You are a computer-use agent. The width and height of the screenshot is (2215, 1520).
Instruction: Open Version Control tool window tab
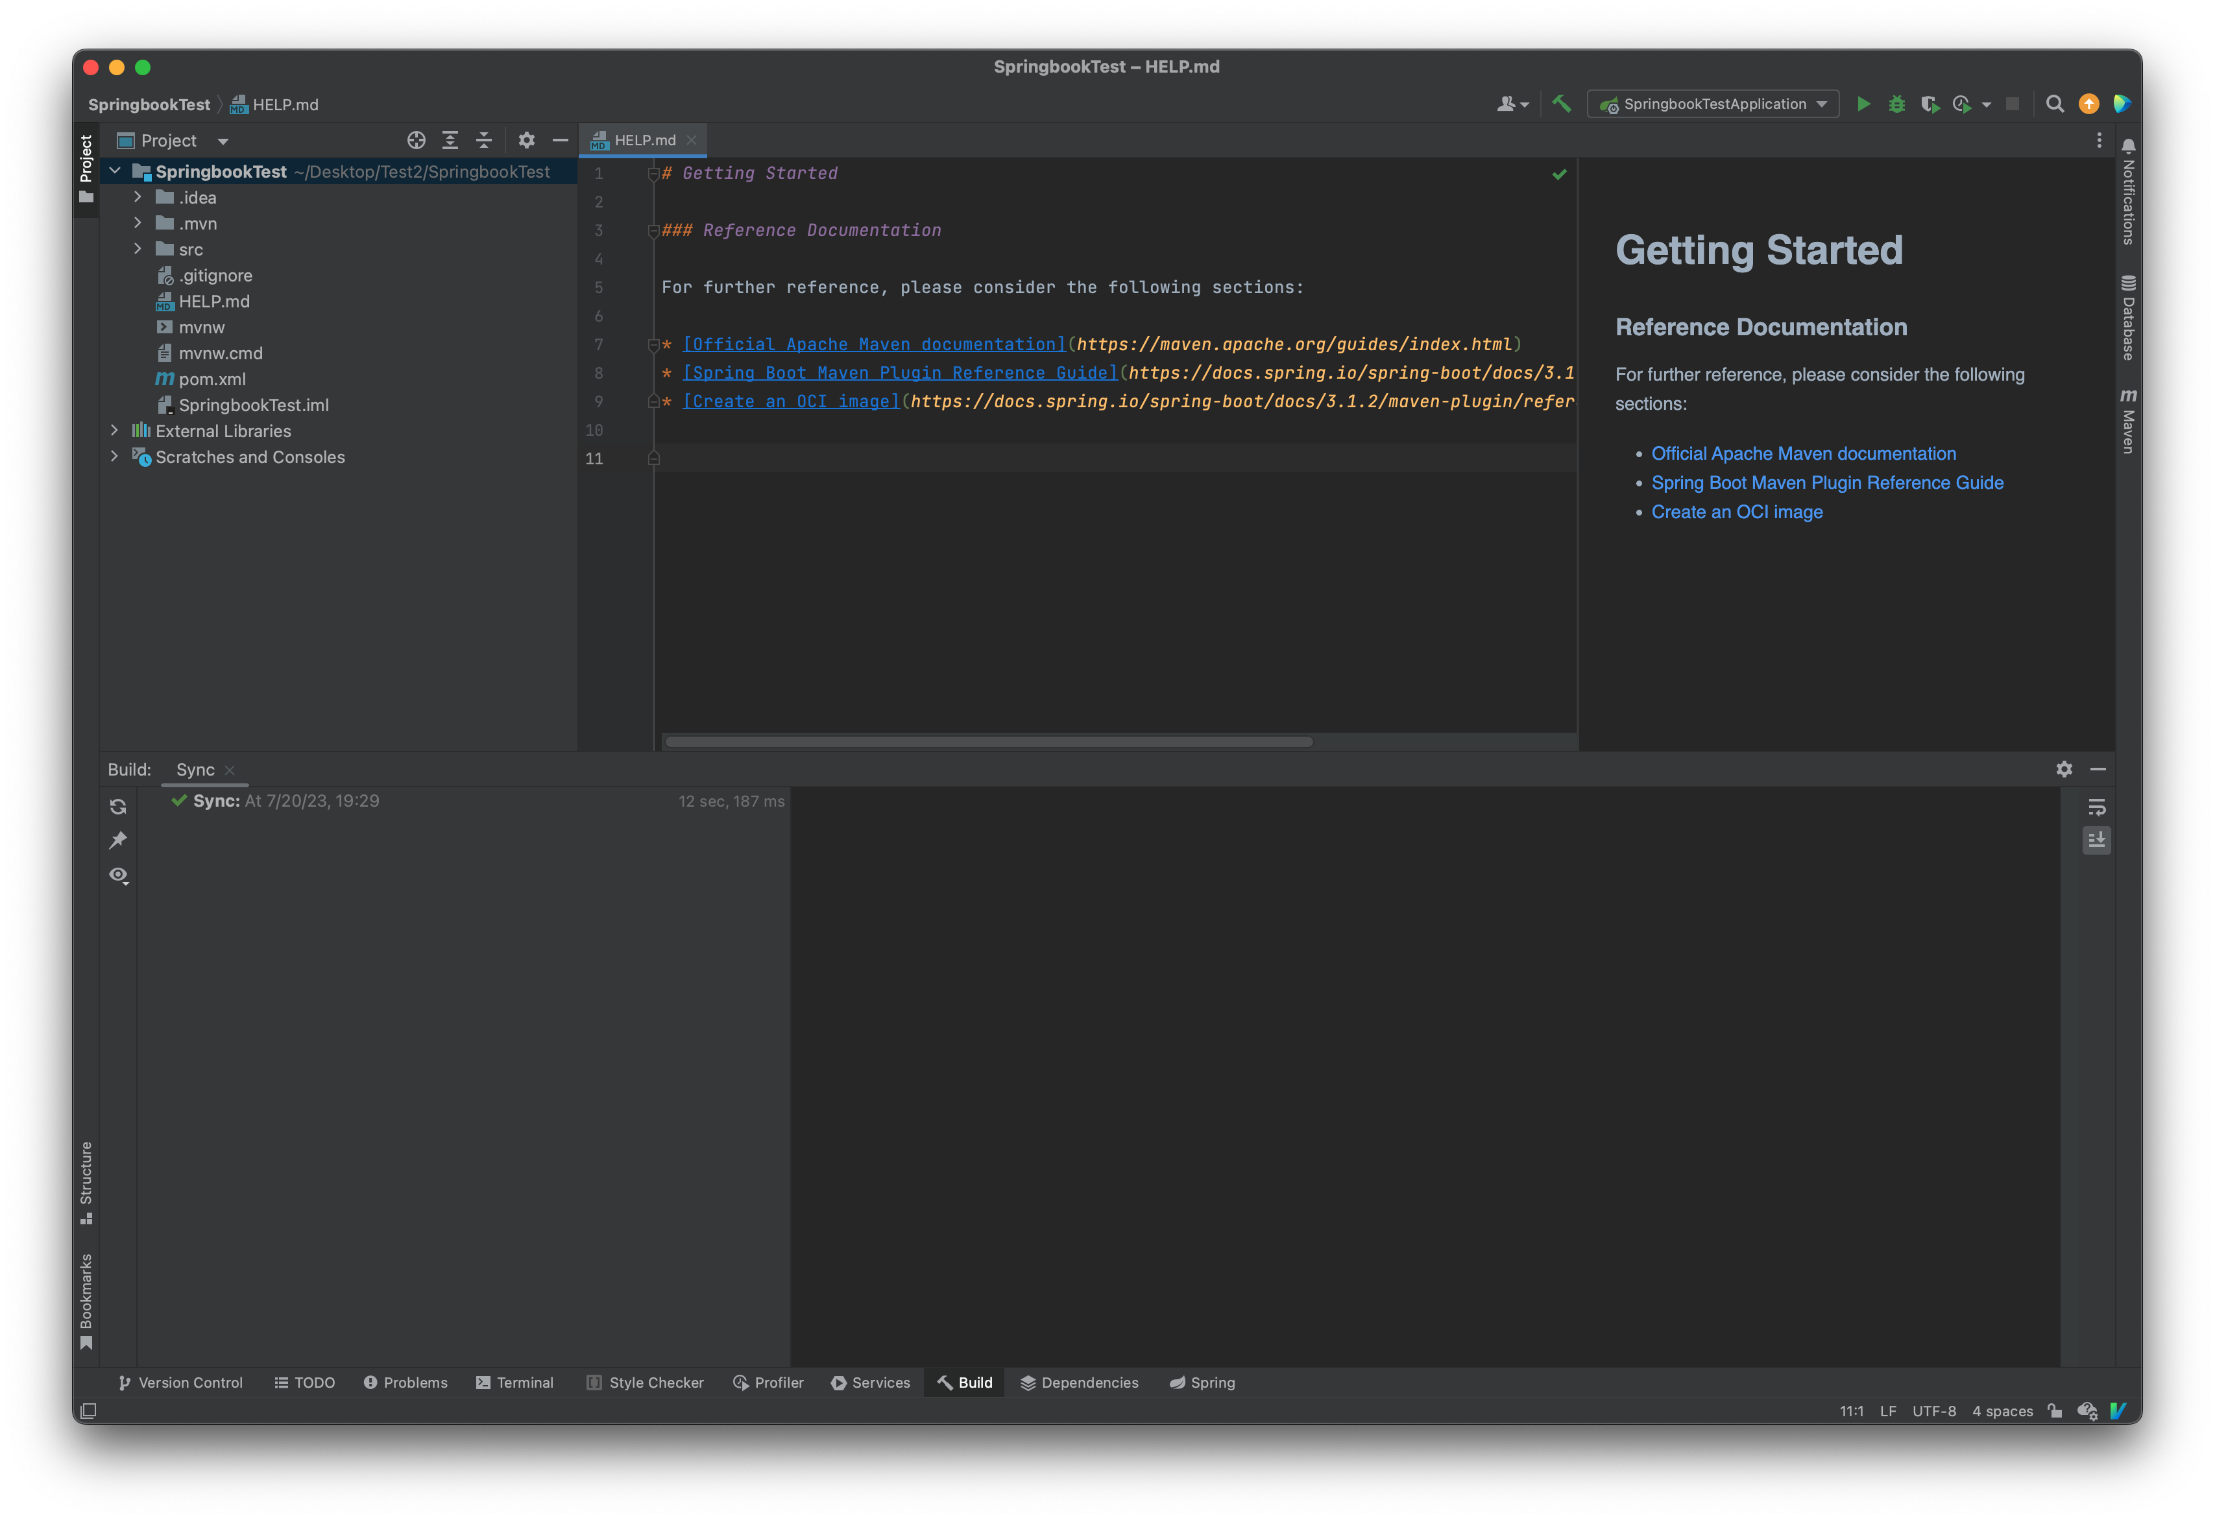(x=180, y=1382)
